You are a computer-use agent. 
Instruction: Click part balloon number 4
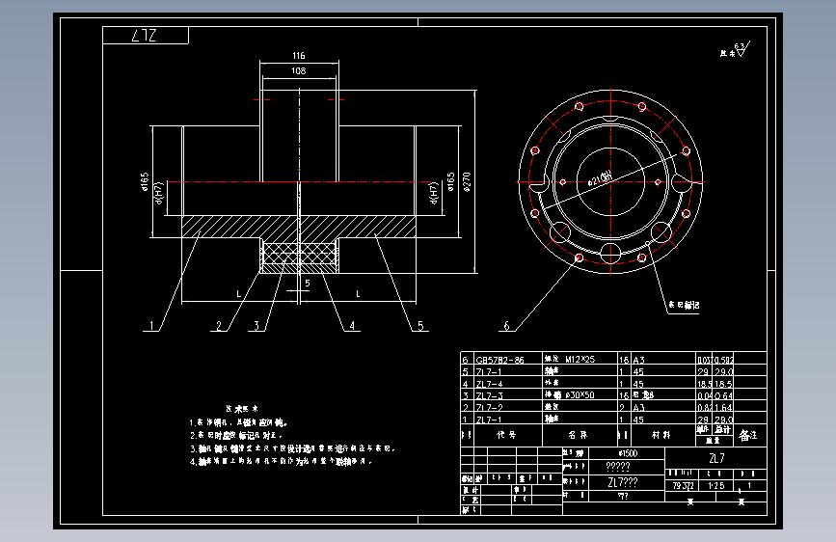click(352, 325)
